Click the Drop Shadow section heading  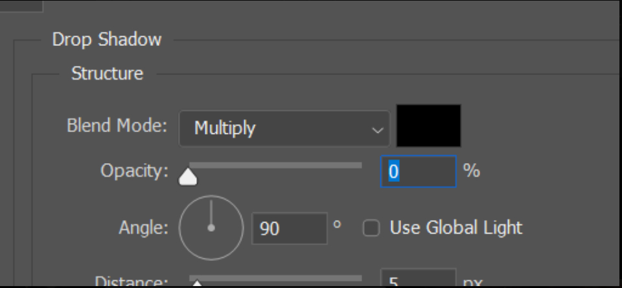pos(107,40)
